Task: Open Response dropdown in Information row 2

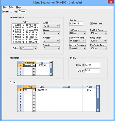Action: click(x=34, y=68)
